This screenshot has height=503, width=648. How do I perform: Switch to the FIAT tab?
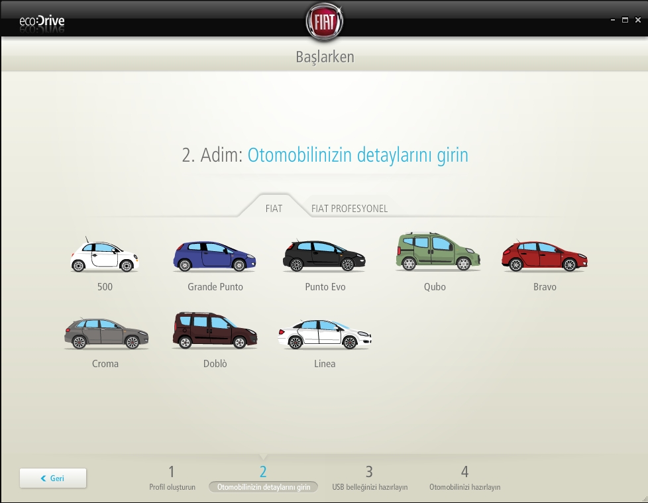pos(274,208)
